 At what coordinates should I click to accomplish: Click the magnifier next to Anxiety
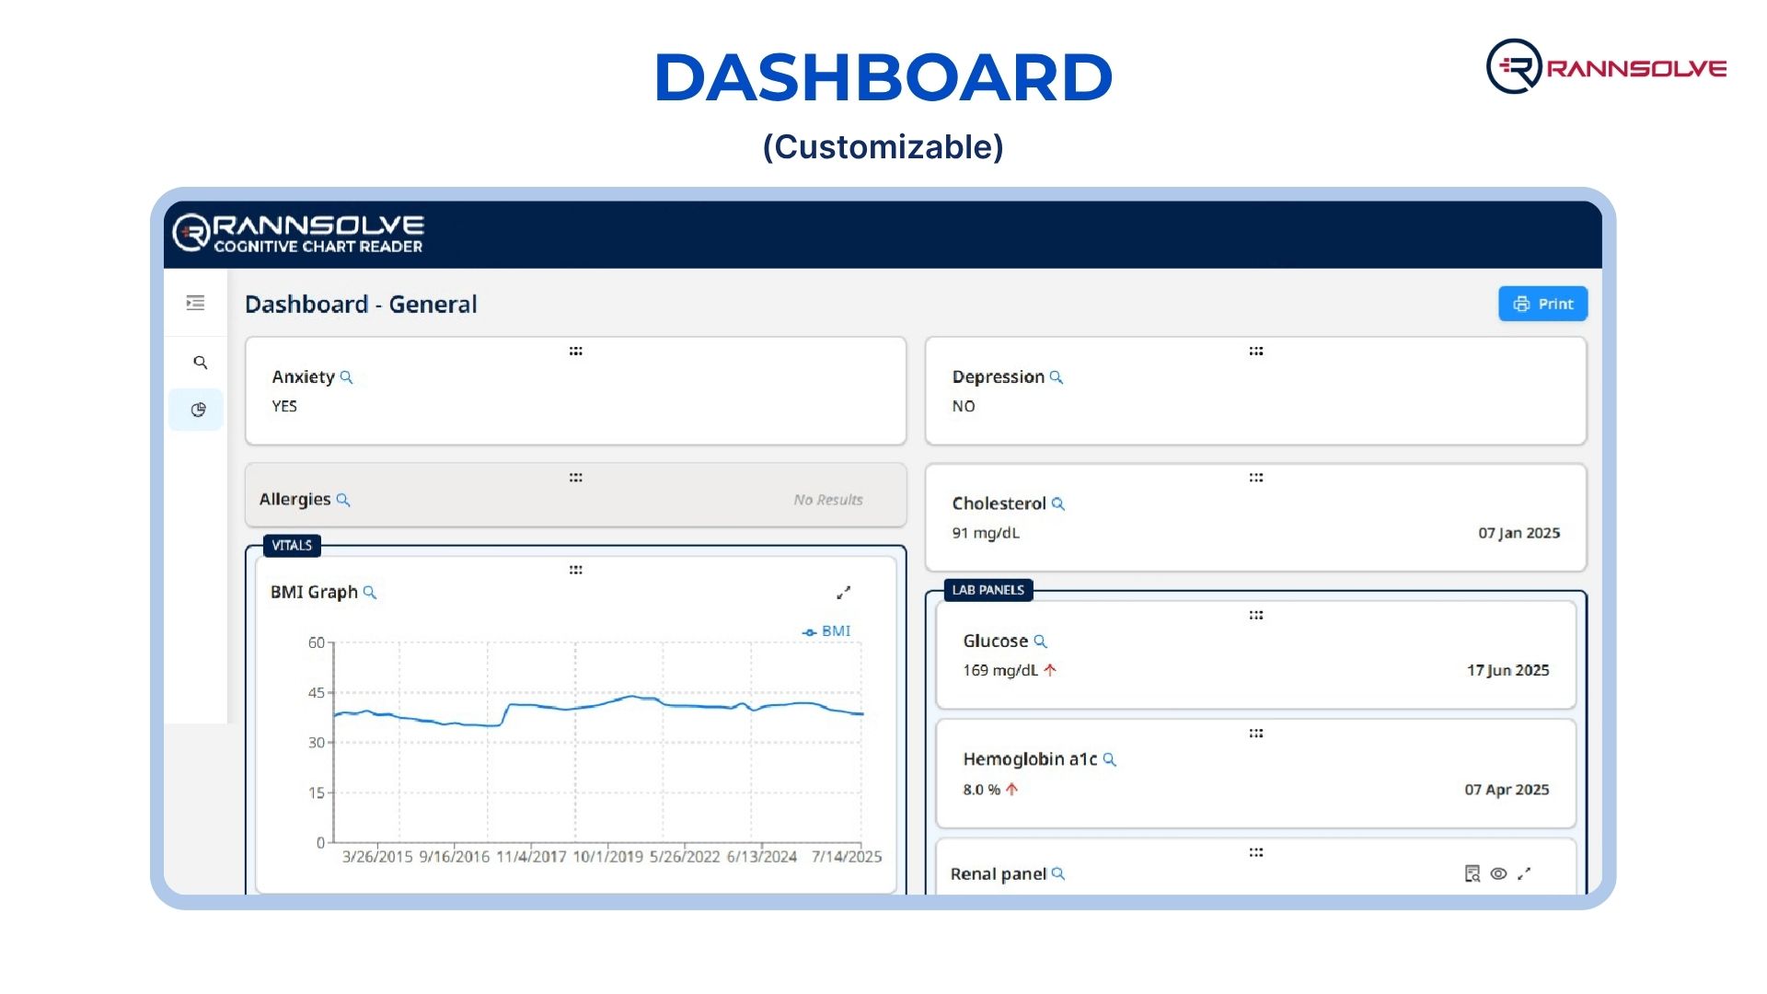[x=346, y=377]
